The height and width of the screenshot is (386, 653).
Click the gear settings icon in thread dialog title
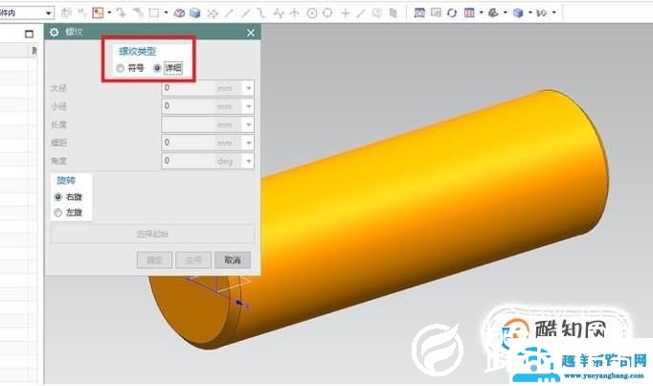[x=55, y=34]
